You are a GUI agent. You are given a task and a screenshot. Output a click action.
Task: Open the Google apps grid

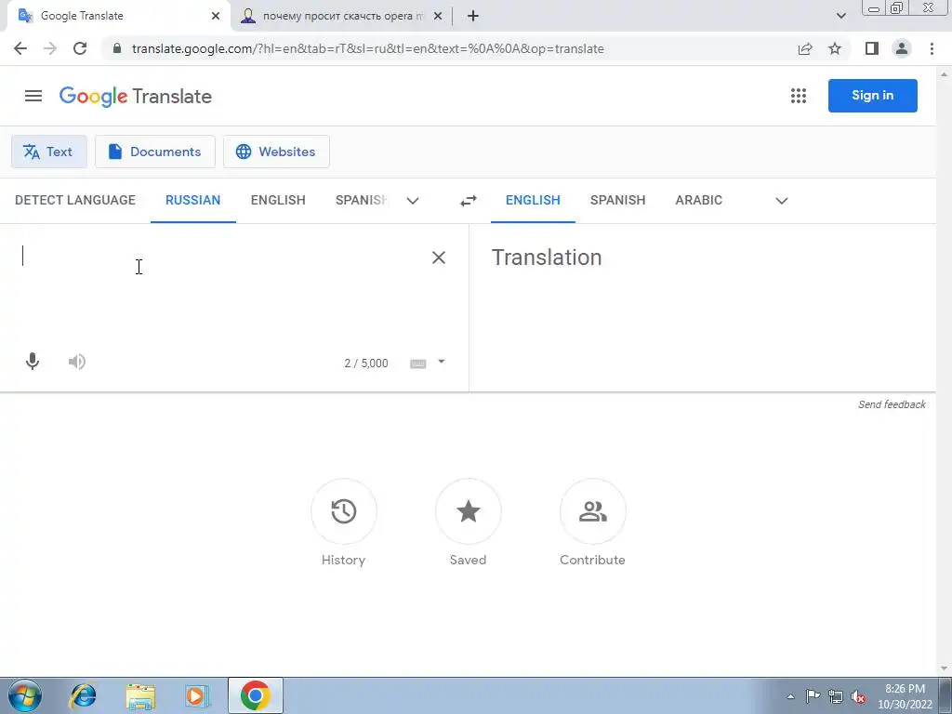[799, 96]
